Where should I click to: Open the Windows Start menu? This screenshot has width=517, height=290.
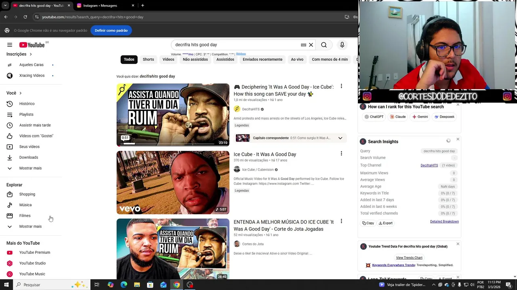[6, 285]
